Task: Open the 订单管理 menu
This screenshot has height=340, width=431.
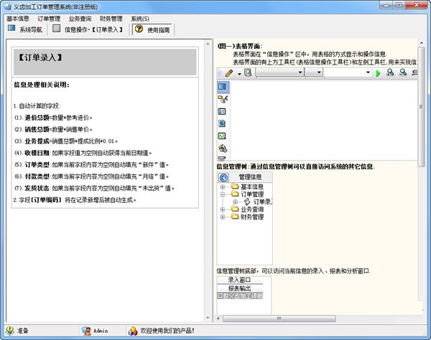Action: pyautogui.click(x=49, y=19)
